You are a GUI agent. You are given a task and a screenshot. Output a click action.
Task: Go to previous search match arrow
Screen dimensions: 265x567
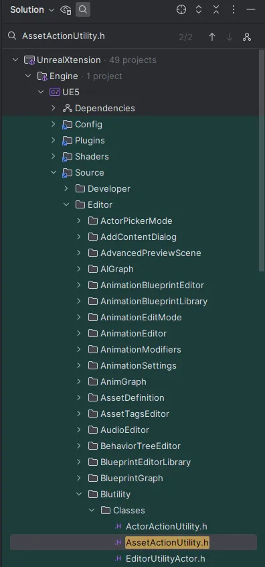coord(212,37)
